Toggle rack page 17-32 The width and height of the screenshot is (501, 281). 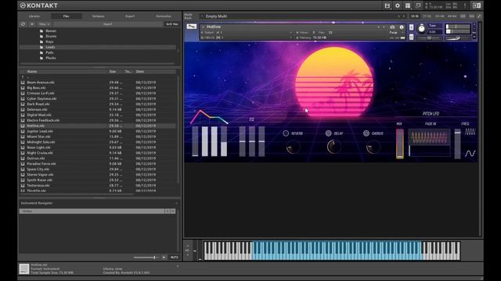coord(427,16)
